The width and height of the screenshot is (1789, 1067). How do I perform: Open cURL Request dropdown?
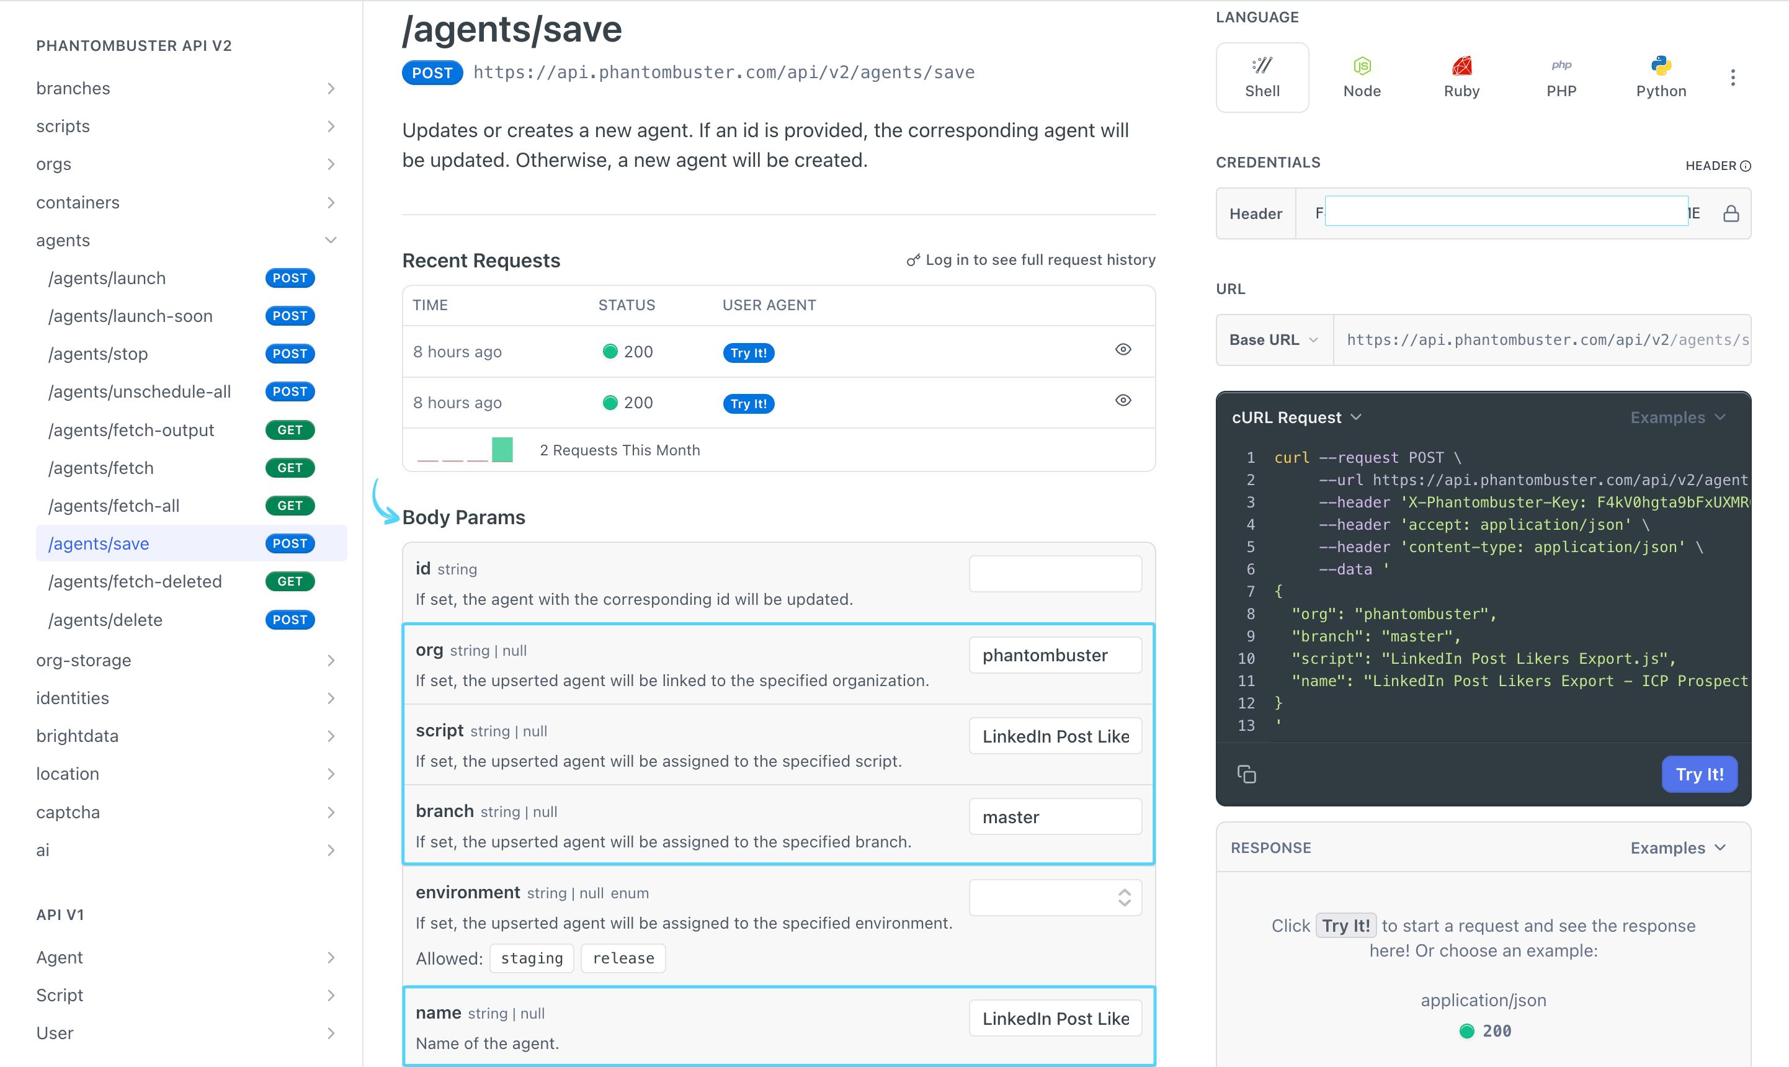tap(1296, 417)
